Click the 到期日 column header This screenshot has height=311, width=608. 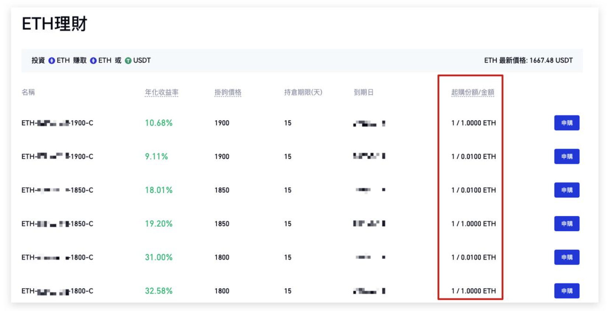(x=364, y=92)
